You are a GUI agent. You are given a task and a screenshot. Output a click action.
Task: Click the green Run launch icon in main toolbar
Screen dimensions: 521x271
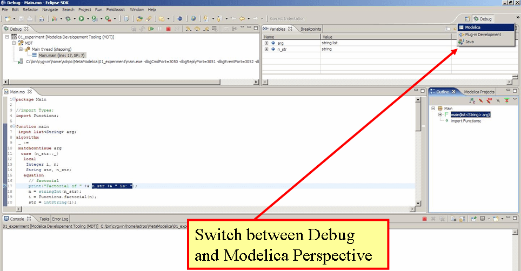(81, 18)
